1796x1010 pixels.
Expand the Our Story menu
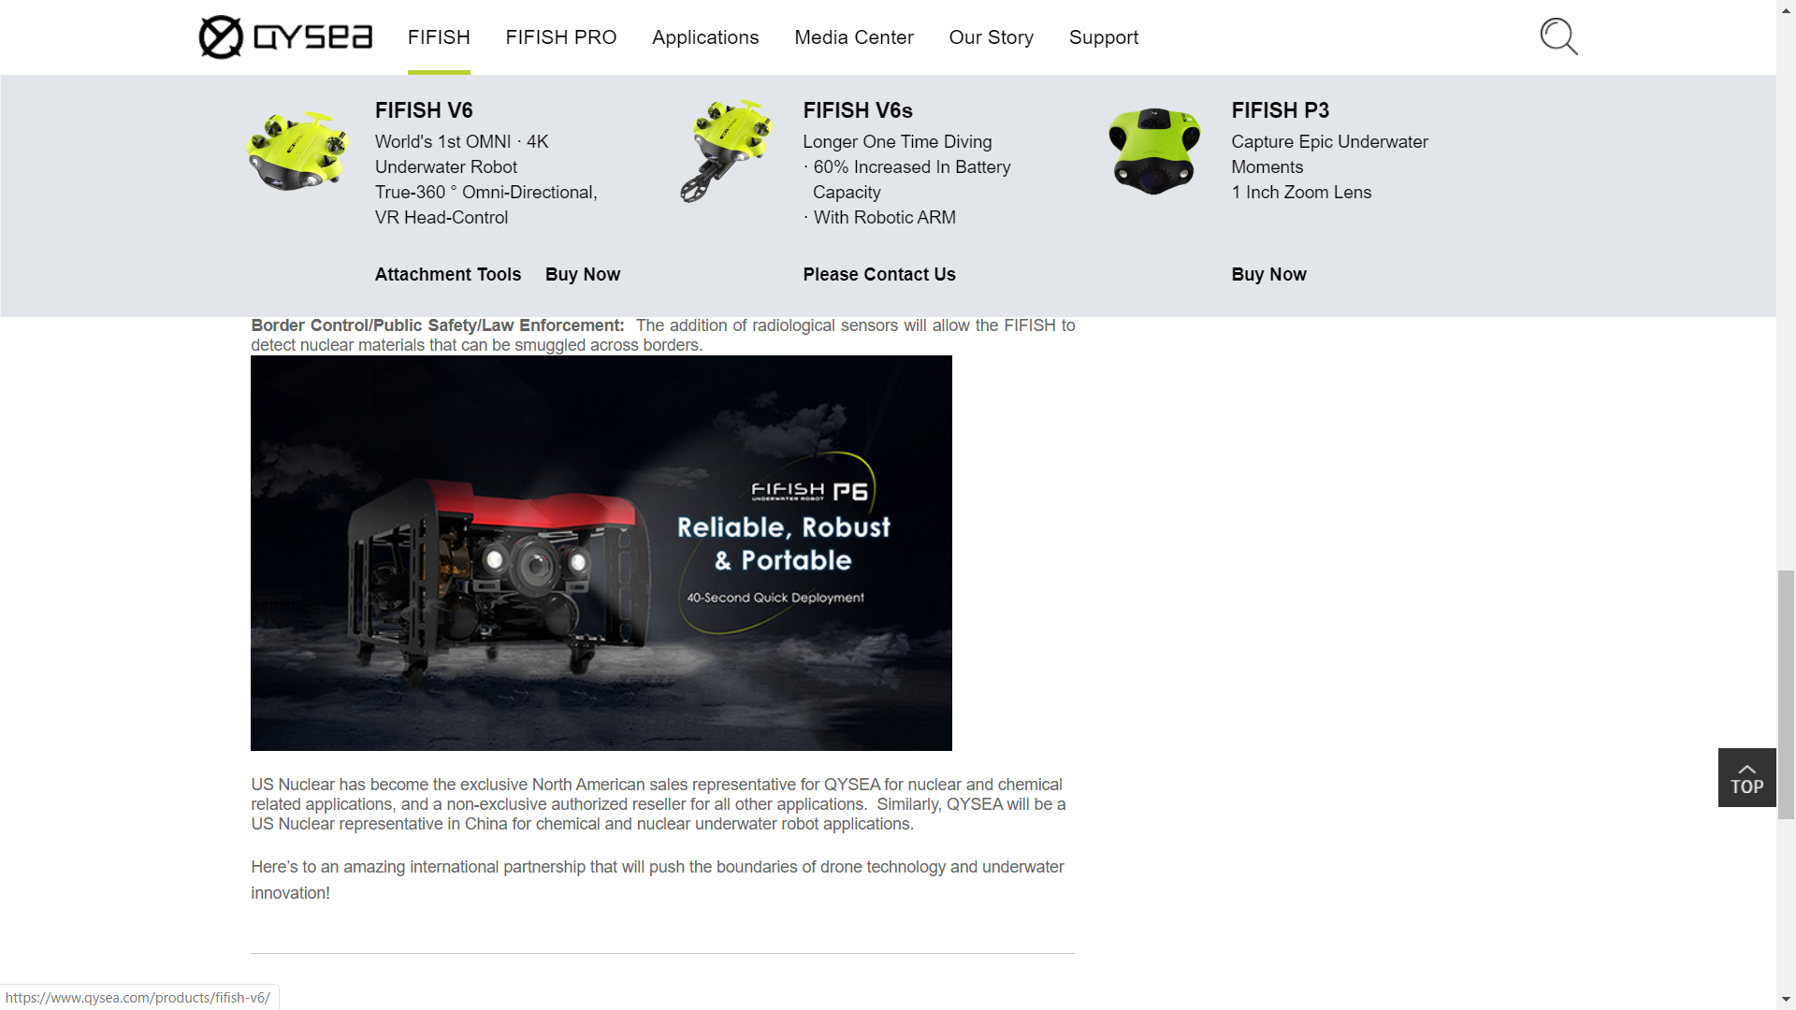[x=992, y=37]
